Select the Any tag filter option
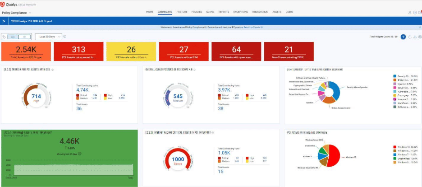The image size is (422, 187). (x=13, y=37)
